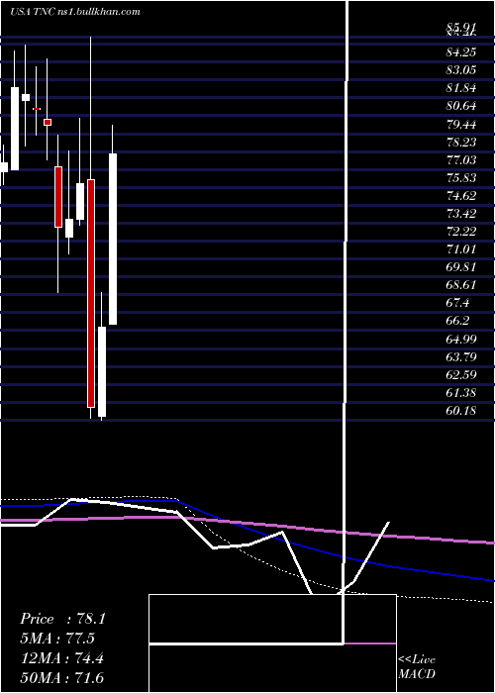Click the '5MA : 77.5' readout

pyautogui.click(x=57, y=639)
